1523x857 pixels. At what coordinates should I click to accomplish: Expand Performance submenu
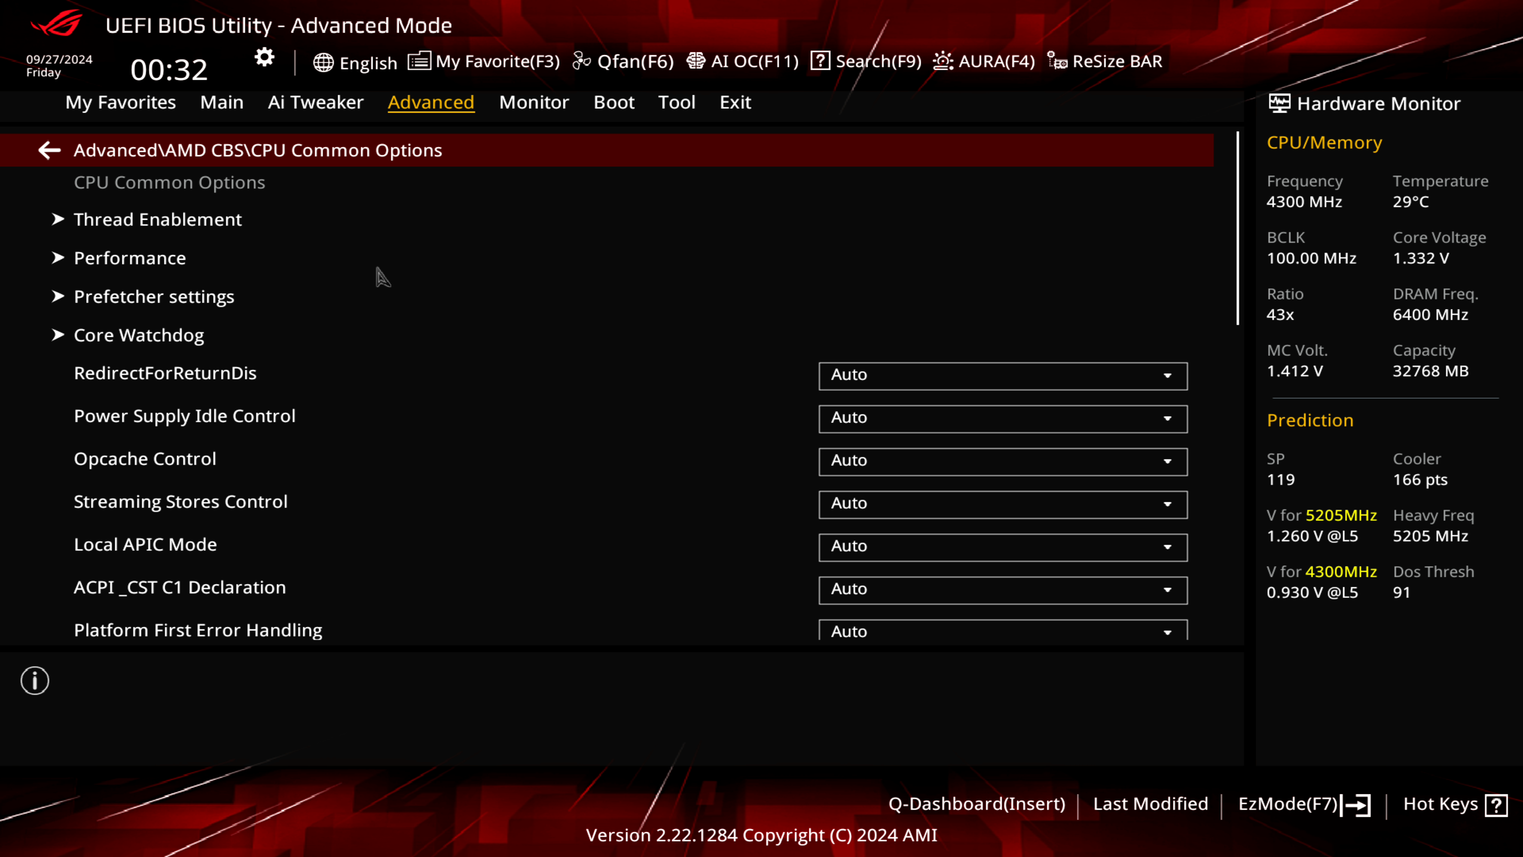tap(130, 256)
